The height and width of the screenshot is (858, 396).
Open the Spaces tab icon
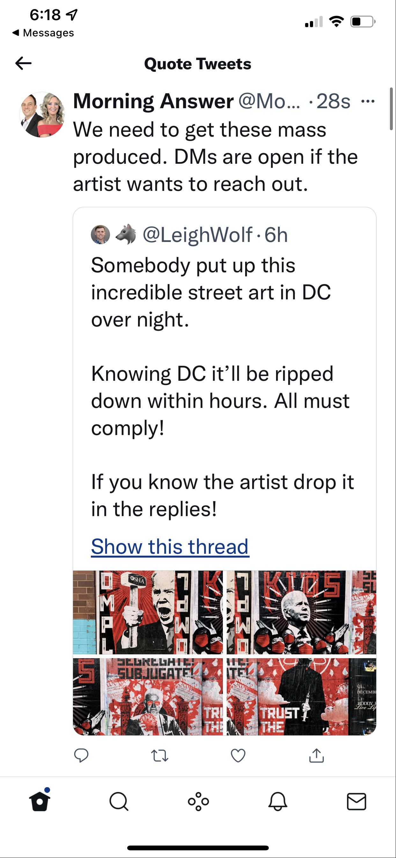(198, 801)
